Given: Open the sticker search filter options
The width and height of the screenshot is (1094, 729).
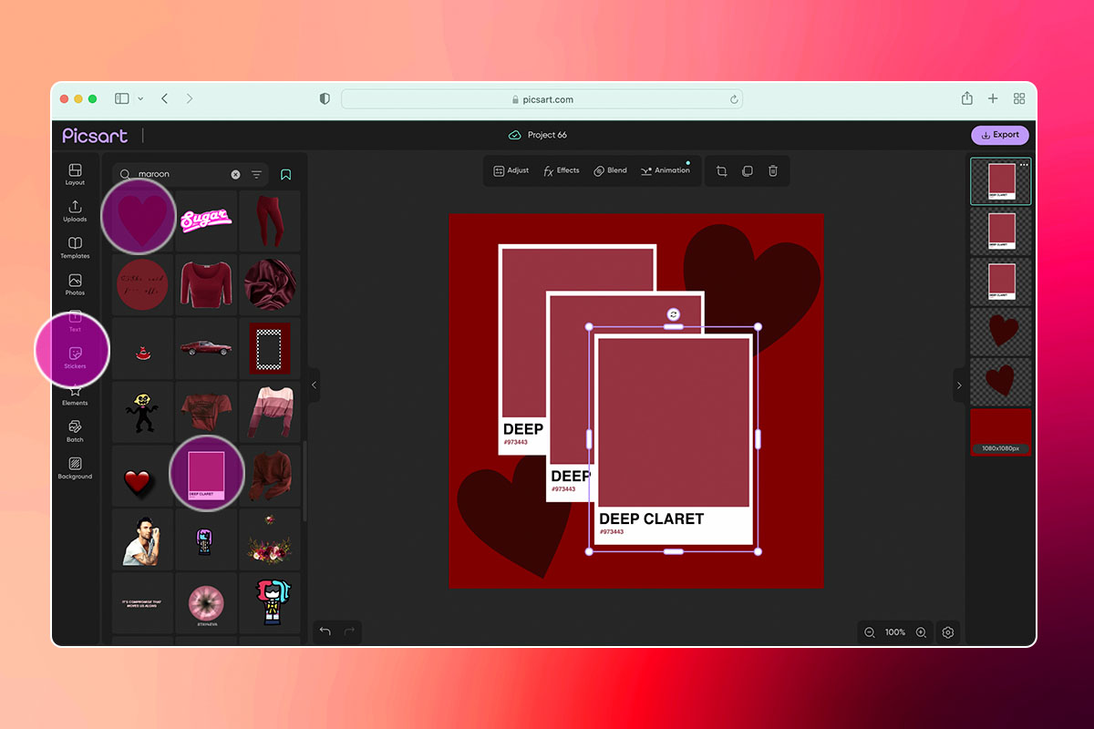Looking at the screenshot, I should (x=255, y=173).
